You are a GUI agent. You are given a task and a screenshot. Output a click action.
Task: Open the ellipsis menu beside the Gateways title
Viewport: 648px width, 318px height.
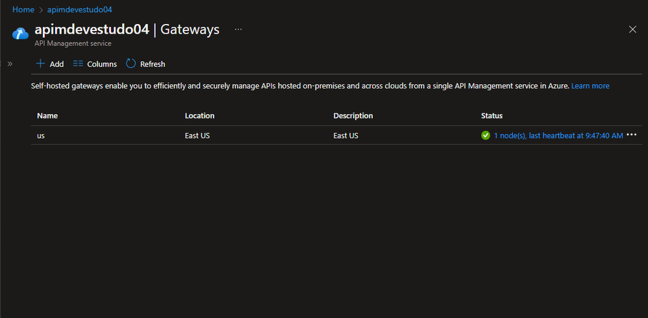(x=238, y=29)
